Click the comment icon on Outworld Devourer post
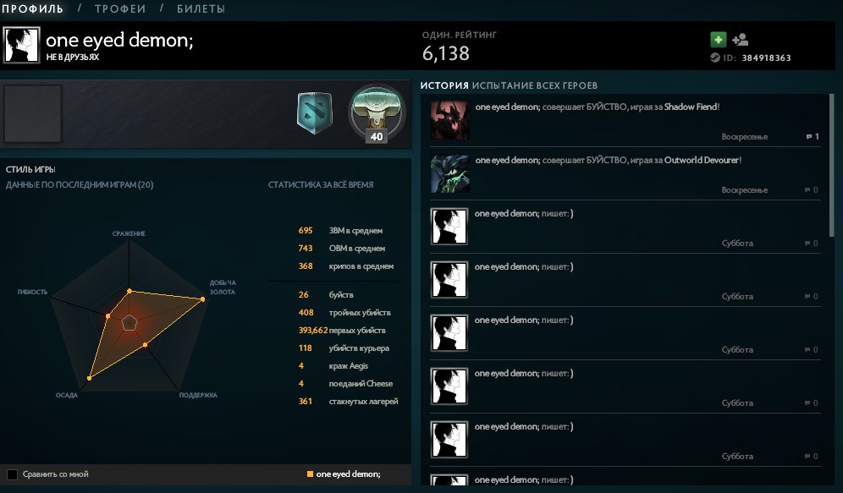The image size is (843, 493). point(807,190)
